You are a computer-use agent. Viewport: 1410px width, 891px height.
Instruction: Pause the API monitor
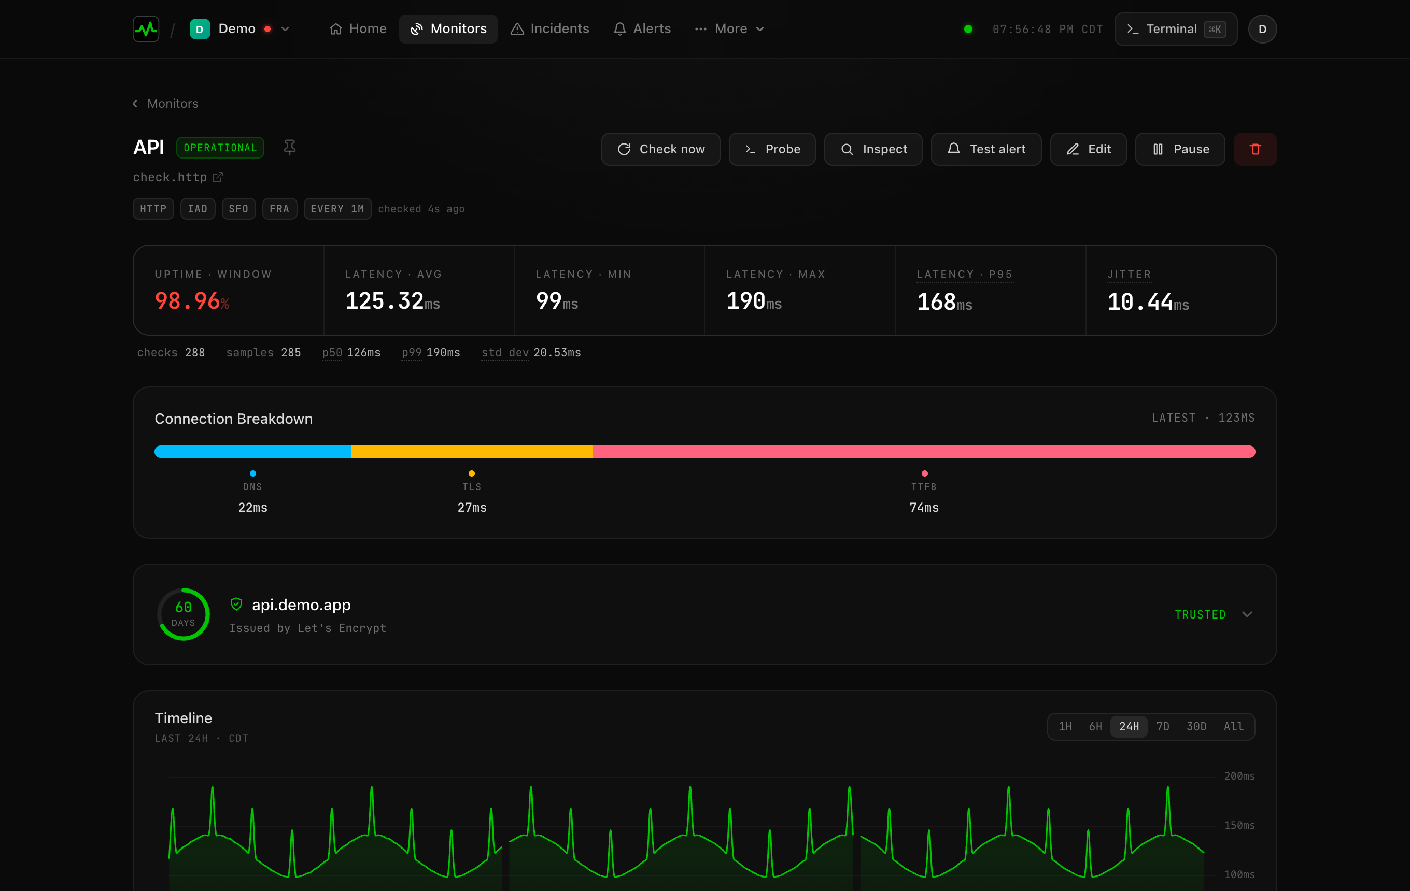[1180, 149]
